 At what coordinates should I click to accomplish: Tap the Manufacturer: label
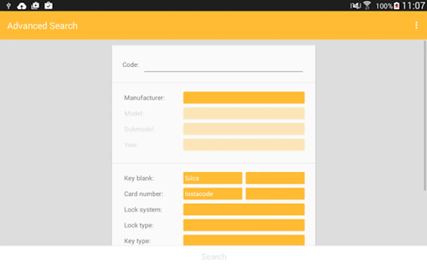tap(144, 98)
